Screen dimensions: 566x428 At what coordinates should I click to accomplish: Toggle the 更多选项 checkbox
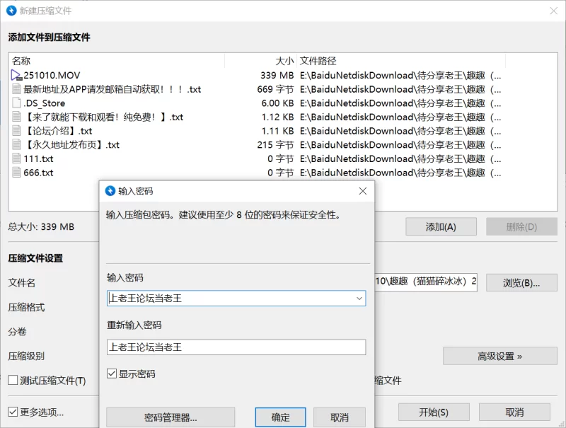13,412
